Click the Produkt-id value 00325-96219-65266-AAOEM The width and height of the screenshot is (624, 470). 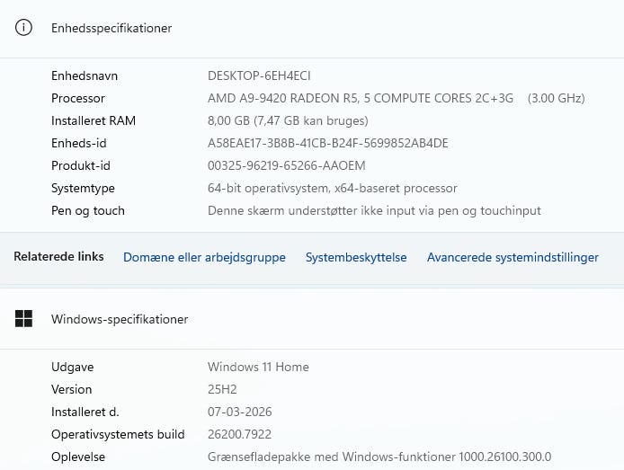point(286,166)
